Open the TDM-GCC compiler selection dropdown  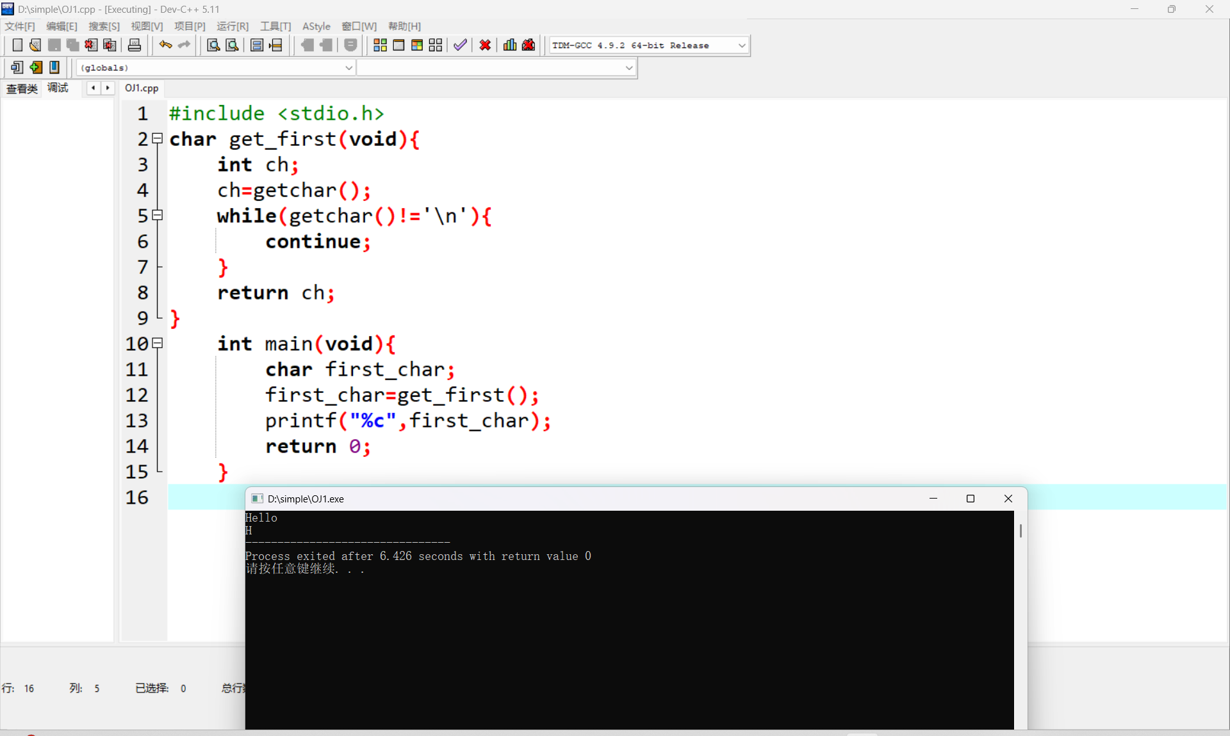[742, 45]
